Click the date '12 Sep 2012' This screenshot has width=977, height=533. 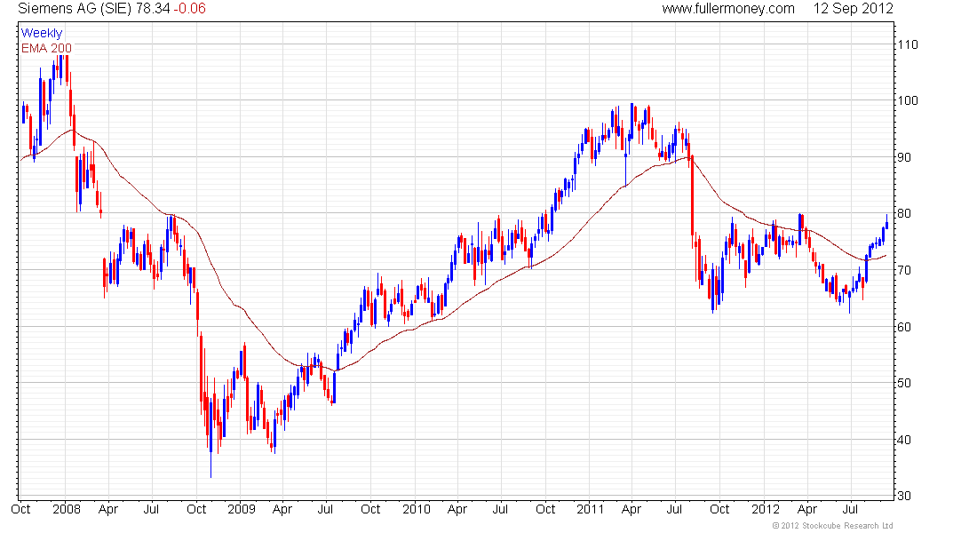(x=853, y=9)
